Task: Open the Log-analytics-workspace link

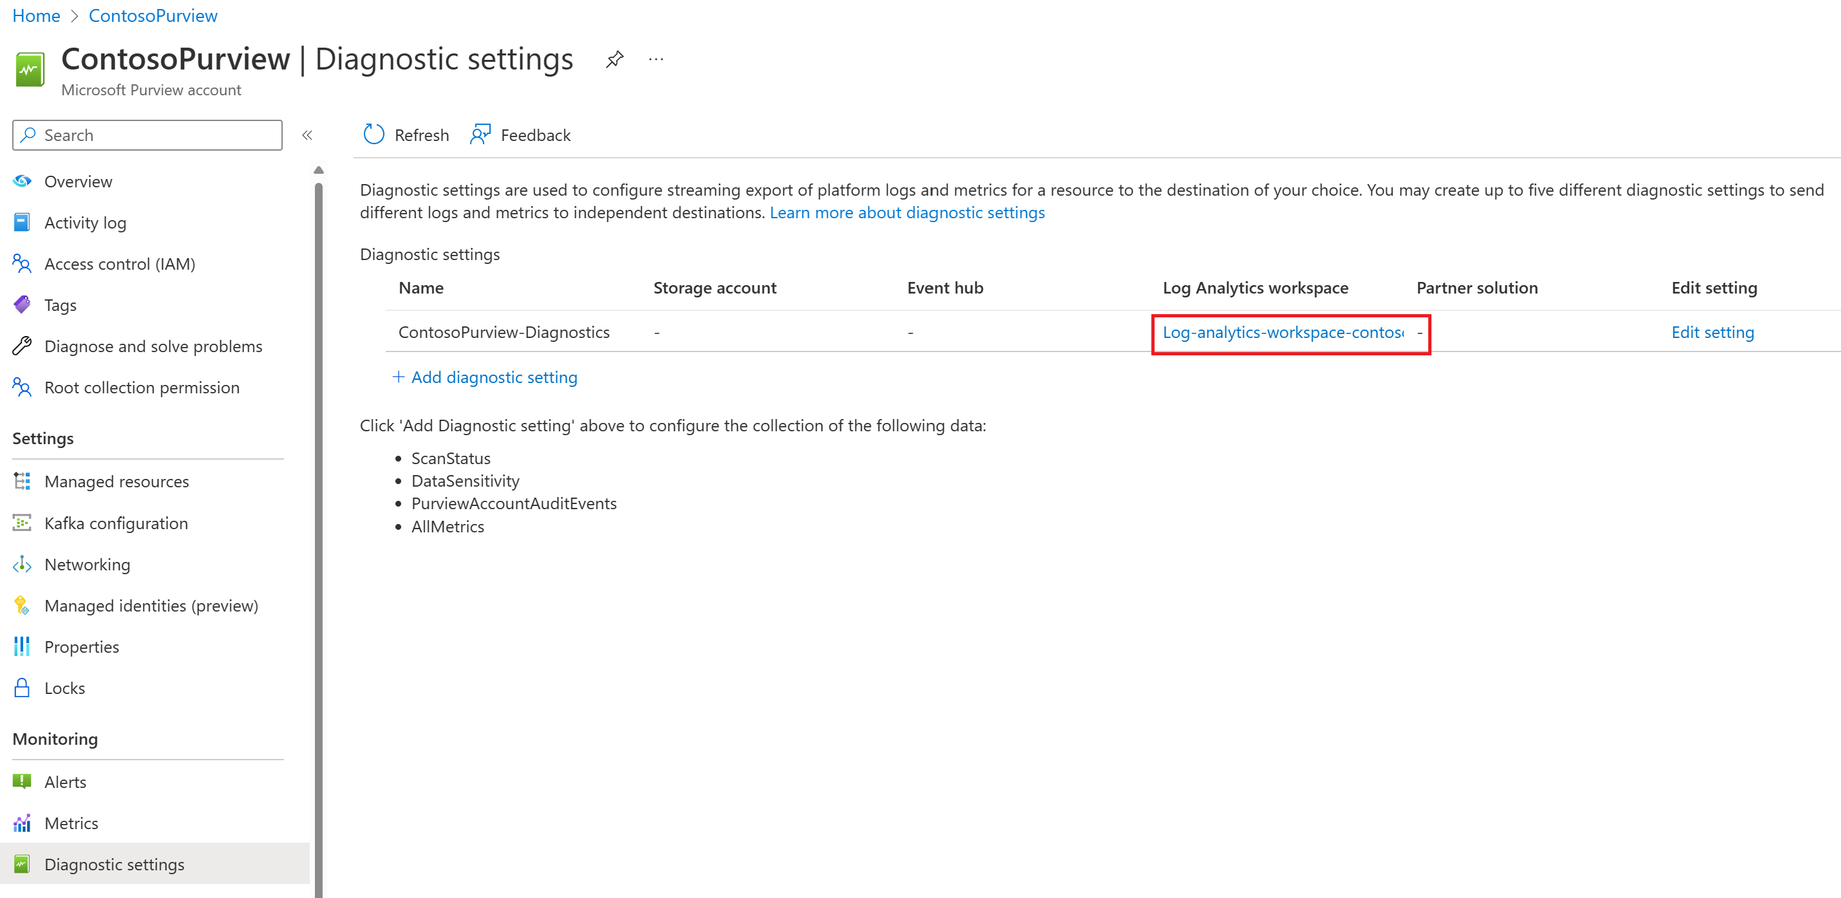Action: 1282,332
